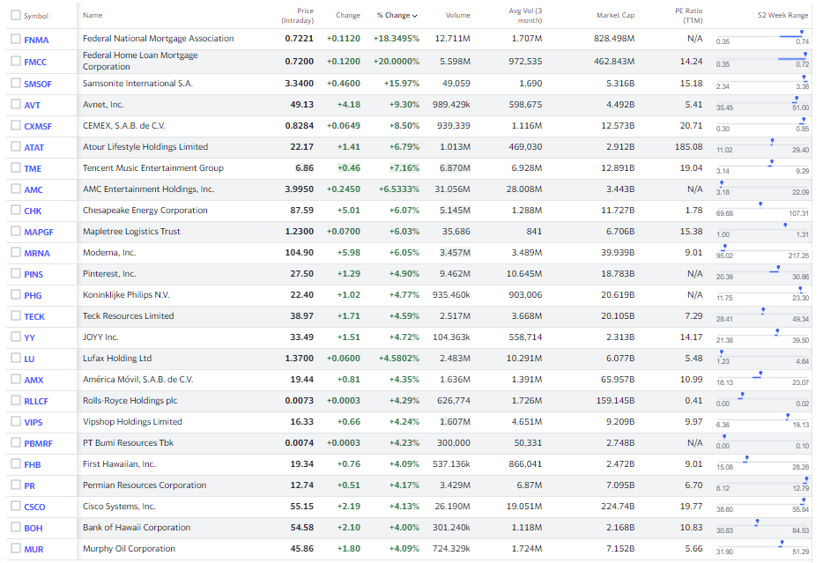Check the TME row checkbox
The width and height of the screenshot is (838, 563).
pos(16,167)
